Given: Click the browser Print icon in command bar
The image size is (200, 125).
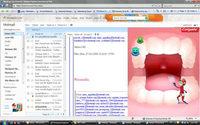Looking at the screenshot, I should click(x=172, y=11).
